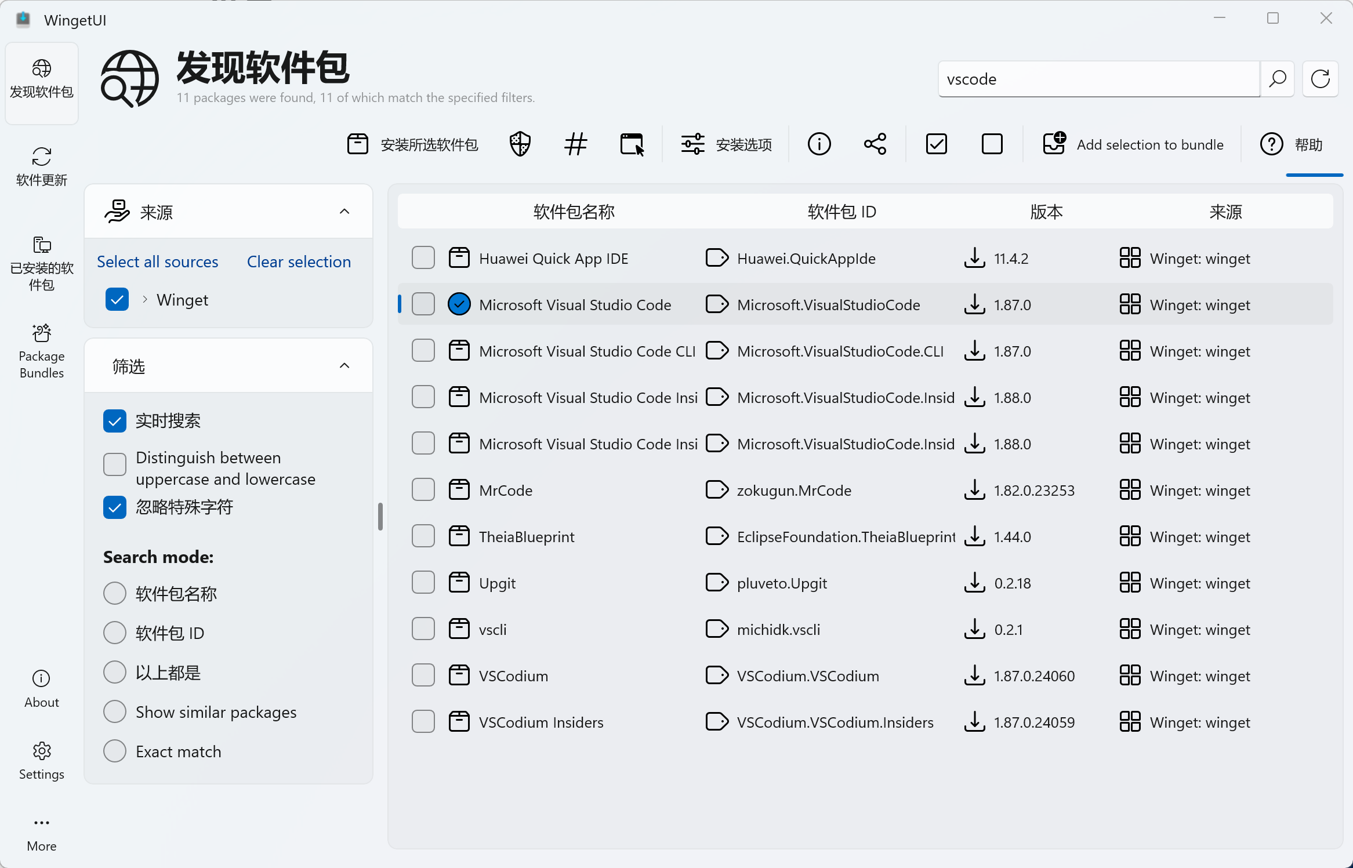Click Add selection to bundle button
The image size is (1353, 868).
(1133, 144)
